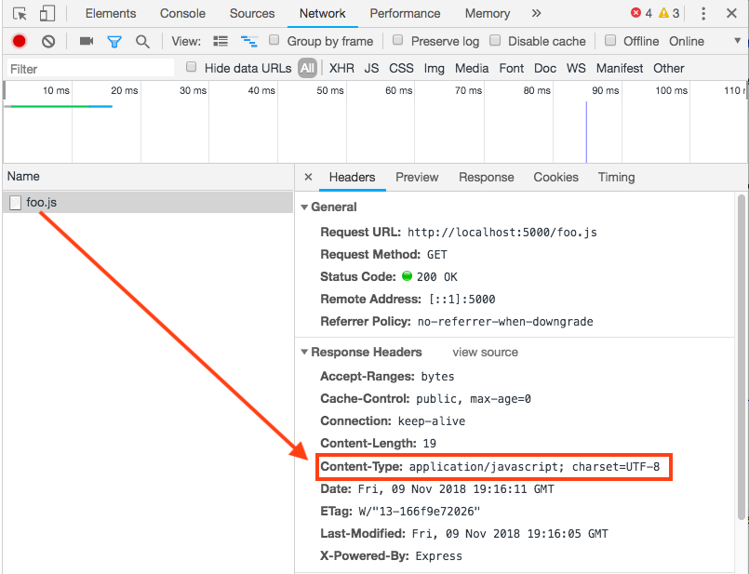Switch to the Console tab
The width and height of the screenshot is (749, 574).
click(182, 14)
